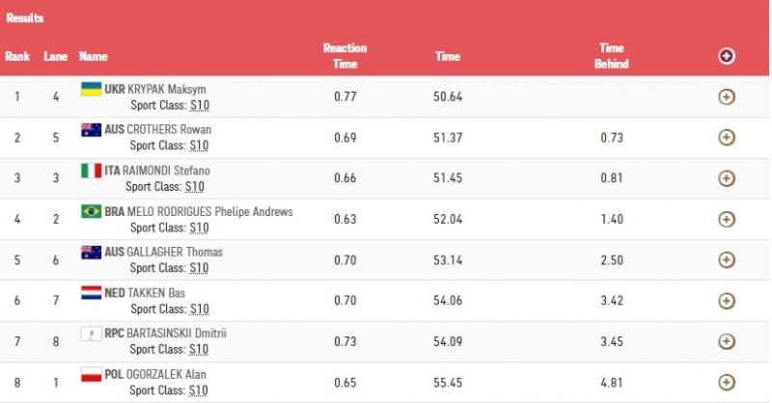
Task: Expand all rows via header plus icon
Action: 727,56
